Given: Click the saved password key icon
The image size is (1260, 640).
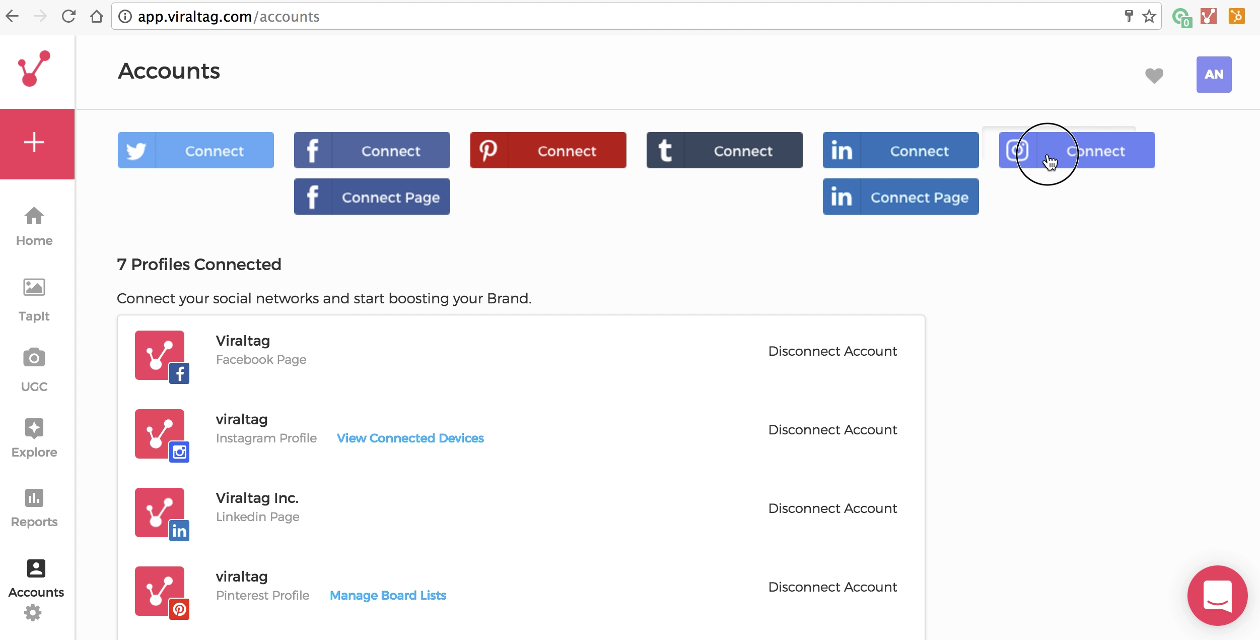Looking at the screenshot, I should 1129,16.
